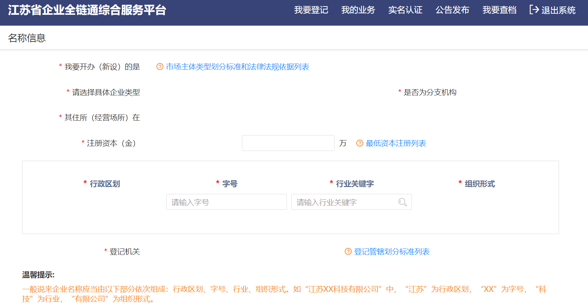Click the logout arrow icon in header
588x308 pixels.
[x=534, y=10]
